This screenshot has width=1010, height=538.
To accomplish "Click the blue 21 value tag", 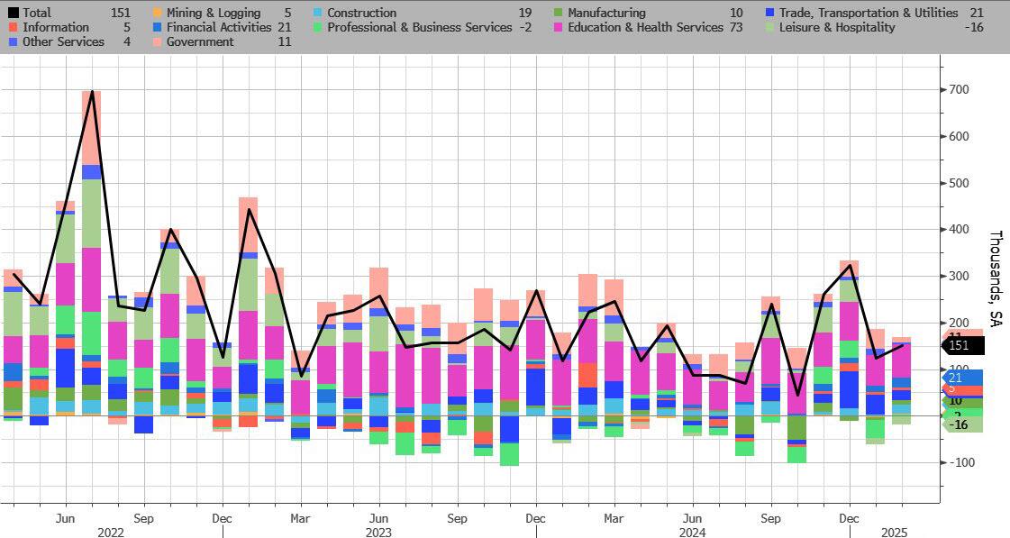I will pos(956,377).
